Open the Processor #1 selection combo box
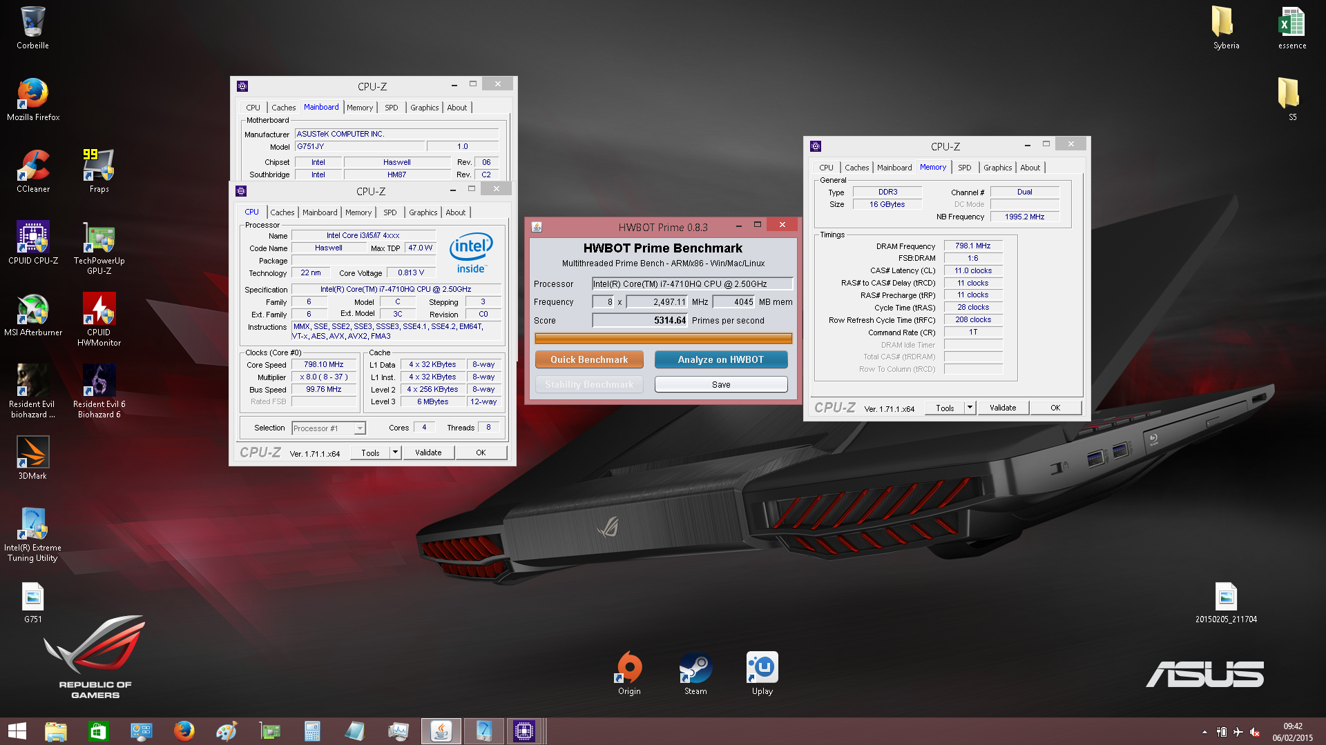 (328, 428)
